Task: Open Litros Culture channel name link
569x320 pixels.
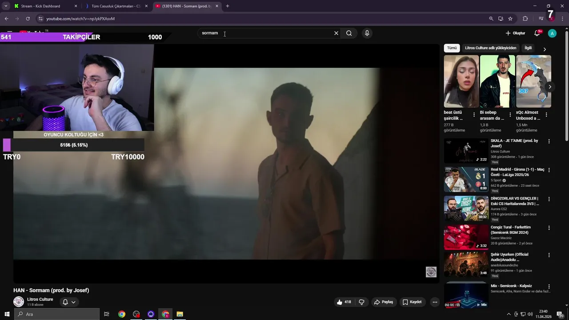Action: (x=40, y=299)
